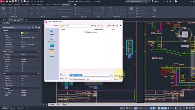This screenshot has height=110, width=195.
Task: Select OneDrive in the places sidebar
Action: [52, 54]
